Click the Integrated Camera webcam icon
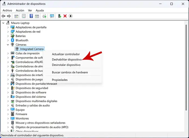This screenshot has width=189, height=138. tap(17, 49)
